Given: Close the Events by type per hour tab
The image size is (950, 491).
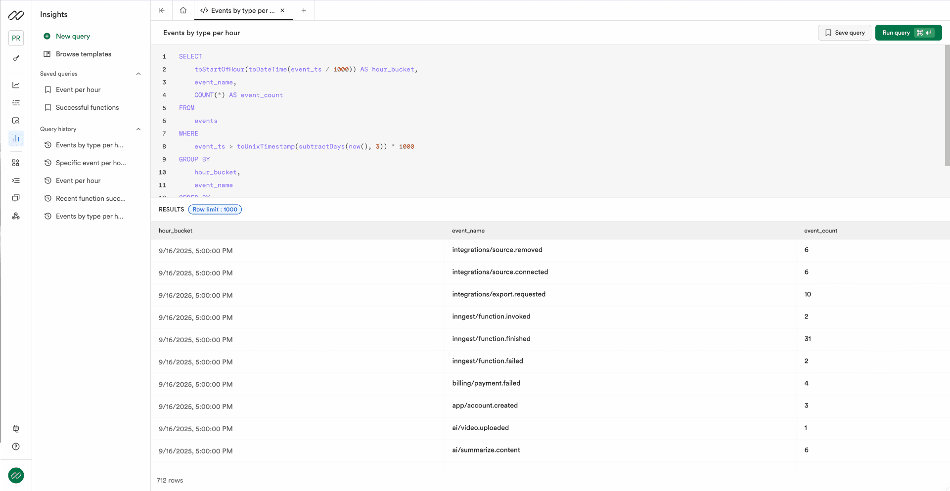Looking at the screenshot, I should click(282, 10).
